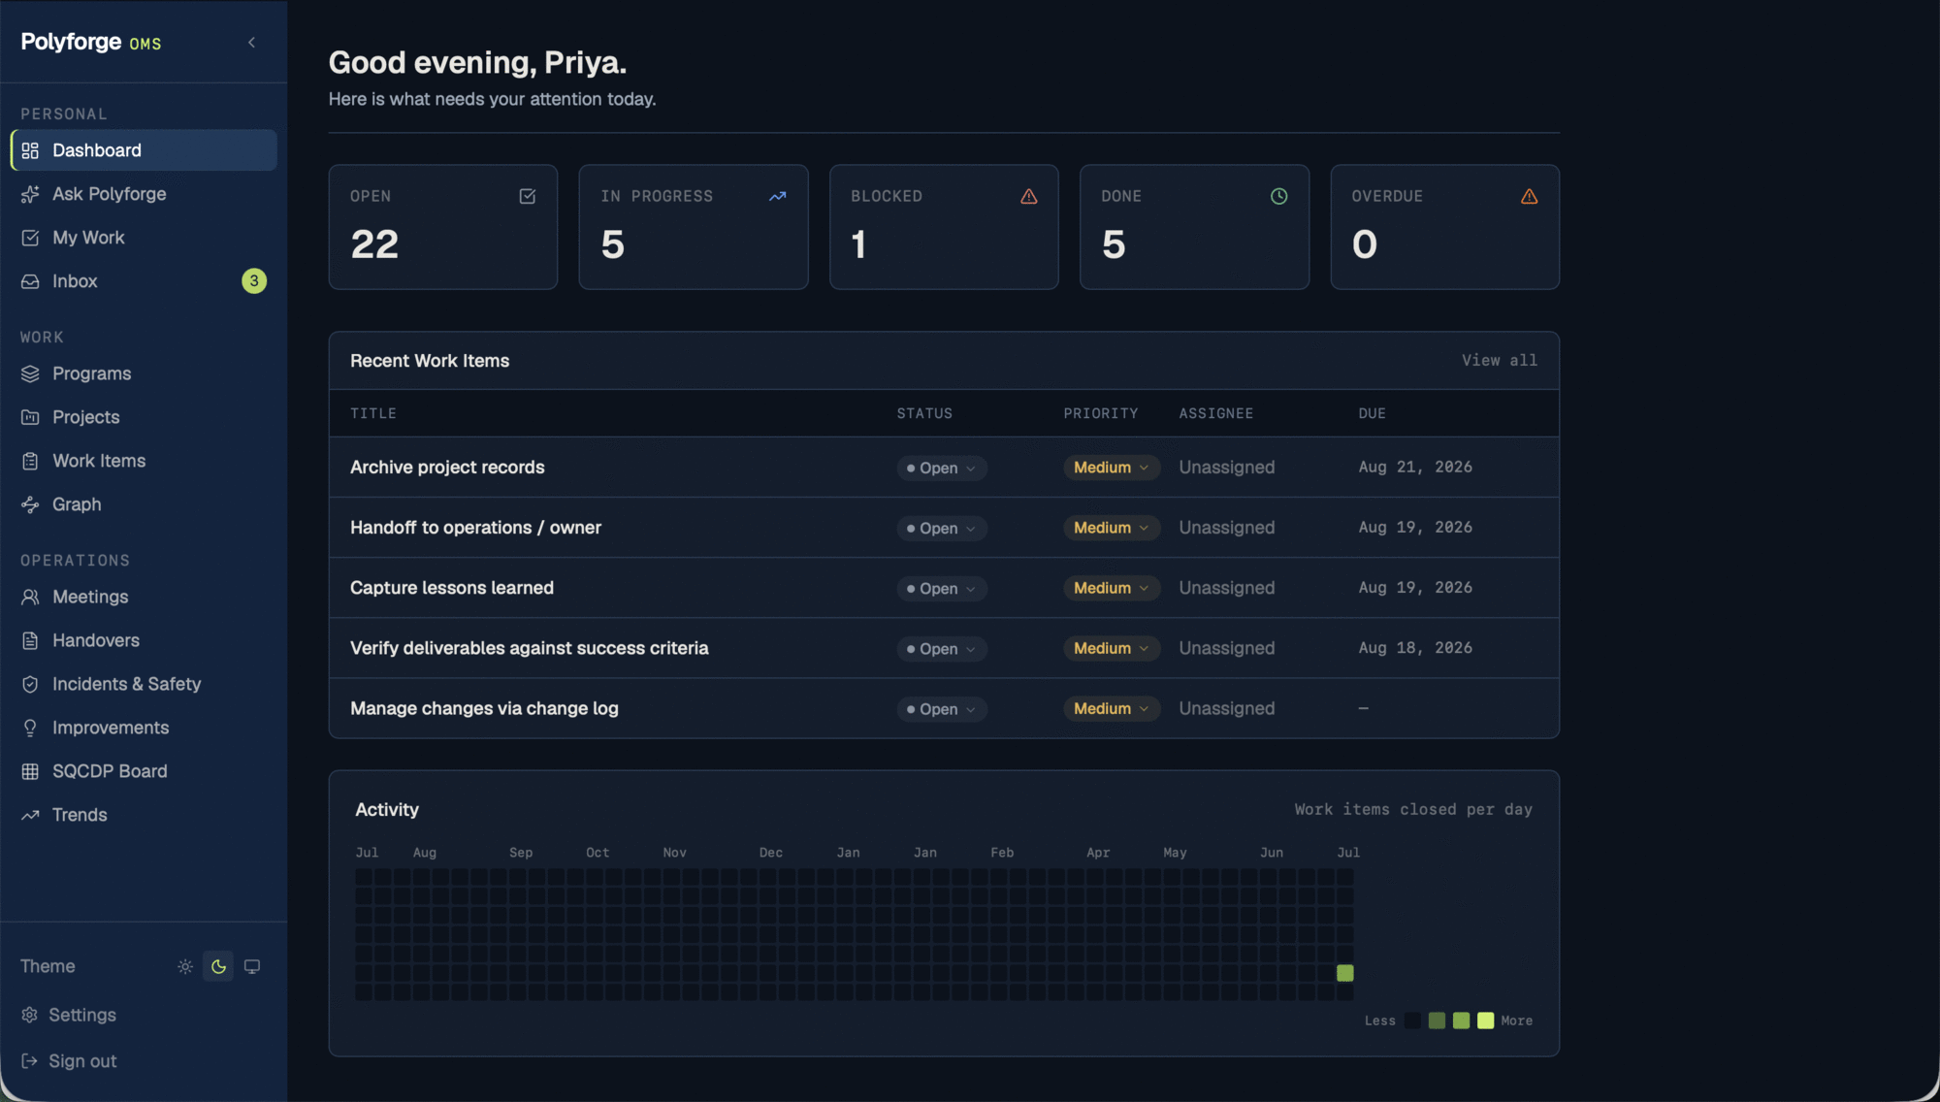Click Unassigned for Archive project records
Image resolution: width=1940 pixels, height=1102 pixels.
point(1227,468)
